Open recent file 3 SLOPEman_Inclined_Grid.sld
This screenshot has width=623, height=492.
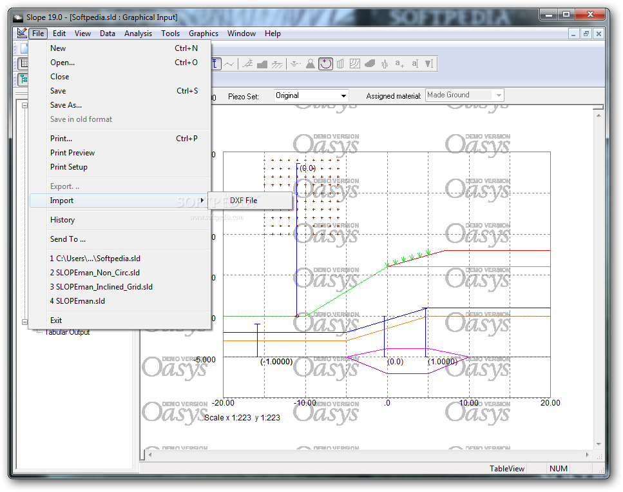[x=120, y=287]
